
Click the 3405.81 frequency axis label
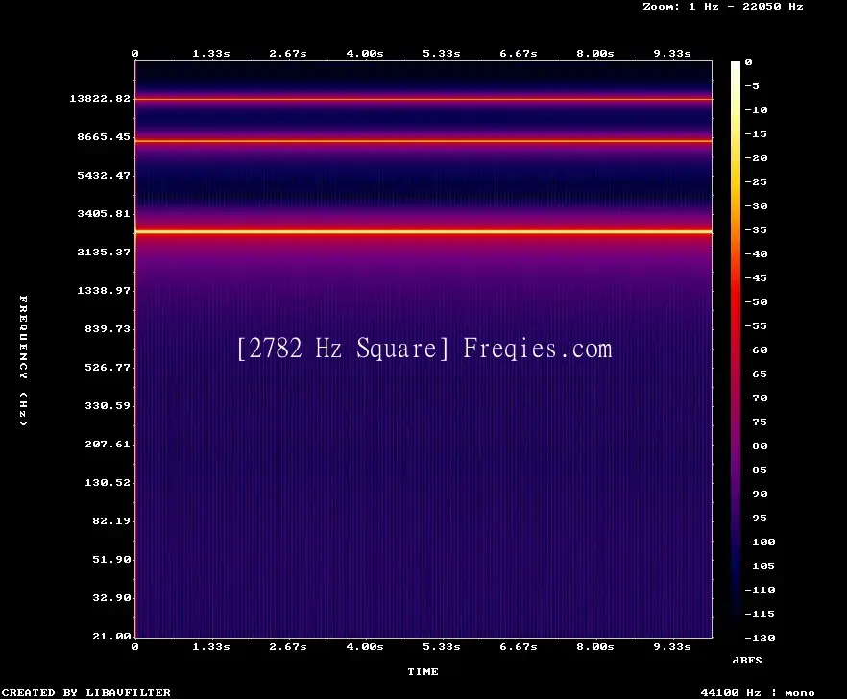104,213
